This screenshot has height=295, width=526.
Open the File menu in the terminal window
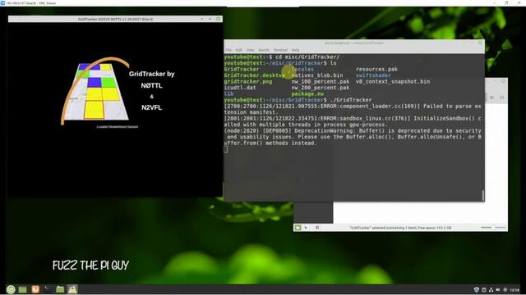point(228,50)
